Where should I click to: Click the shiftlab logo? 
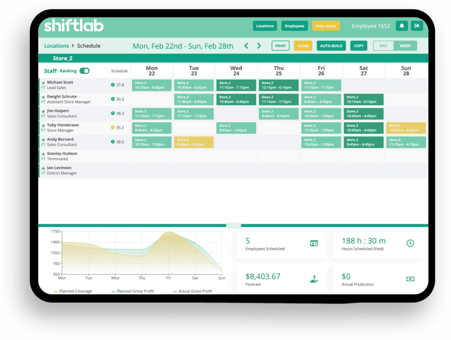pos(74,26)
